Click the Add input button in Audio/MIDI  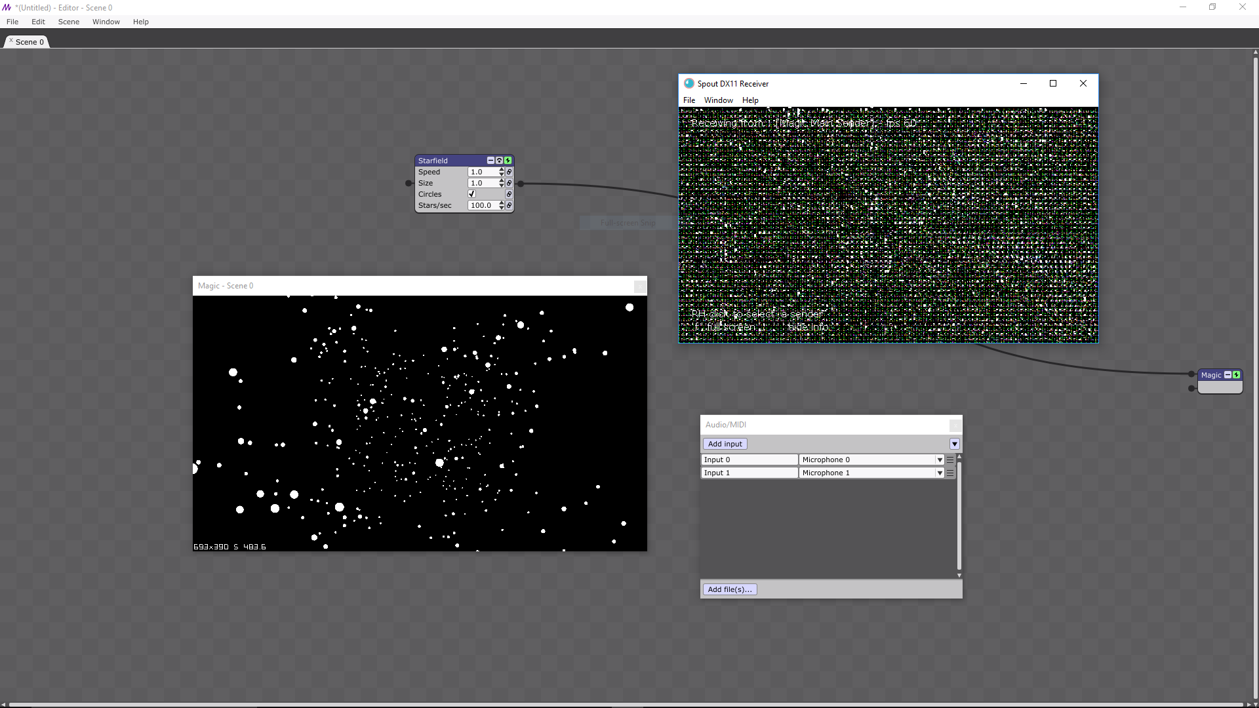point(725,444)
